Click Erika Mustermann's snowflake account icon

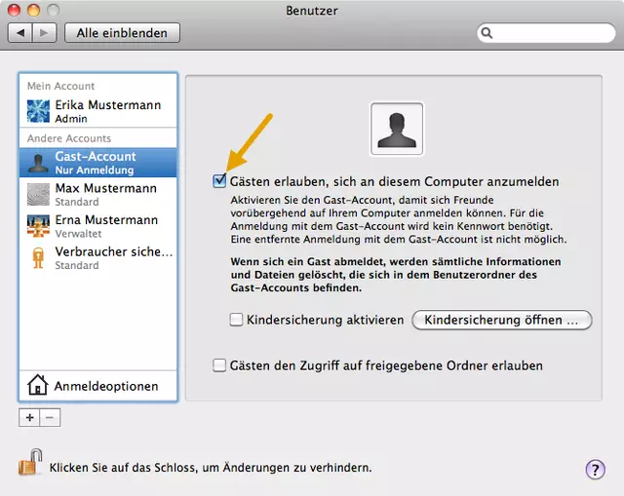39,111
